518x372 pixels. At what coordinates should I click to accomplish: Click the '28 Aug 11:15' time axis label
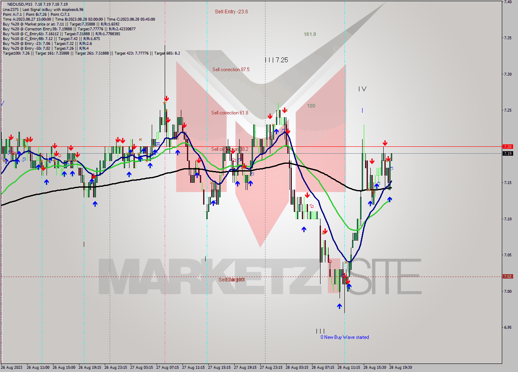[x=349, y=368]
